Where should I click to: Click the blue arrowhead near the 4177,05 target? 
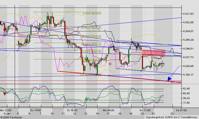click(x=169, y=79)
